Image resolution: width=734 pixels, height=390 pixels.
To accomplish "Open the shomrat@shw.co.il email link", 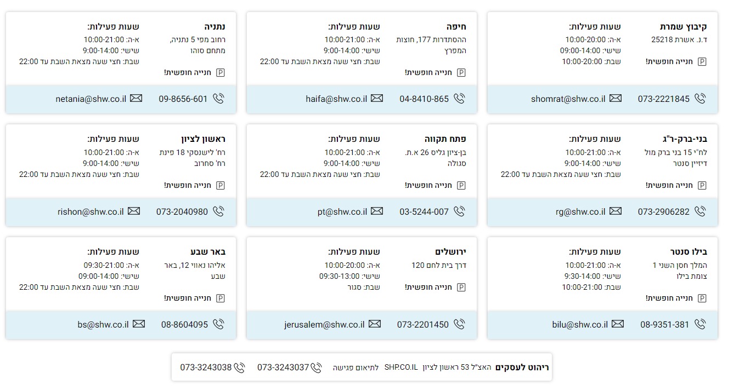I will pos(568,99).
